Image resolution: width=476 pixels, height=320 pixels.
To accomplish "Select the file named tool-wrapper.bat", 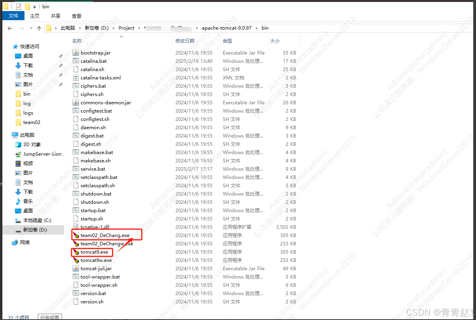I will 100,277.
